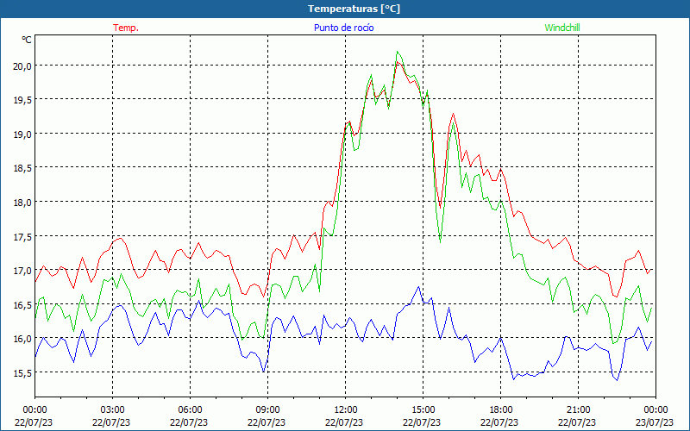The width and height of the screenshot is (690, 431).
Task: Select the green "Windchill" legend label
Action: 562,28
